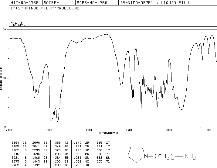Click the 0 transmittance axis label
This screenshot has height=168, width=217.
click(x=5, y=127)
